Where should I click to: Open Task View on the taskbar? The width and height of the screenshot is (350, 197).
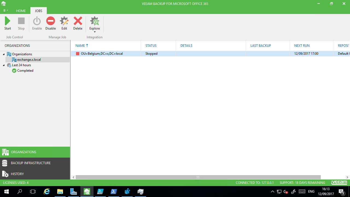point(33,192)
